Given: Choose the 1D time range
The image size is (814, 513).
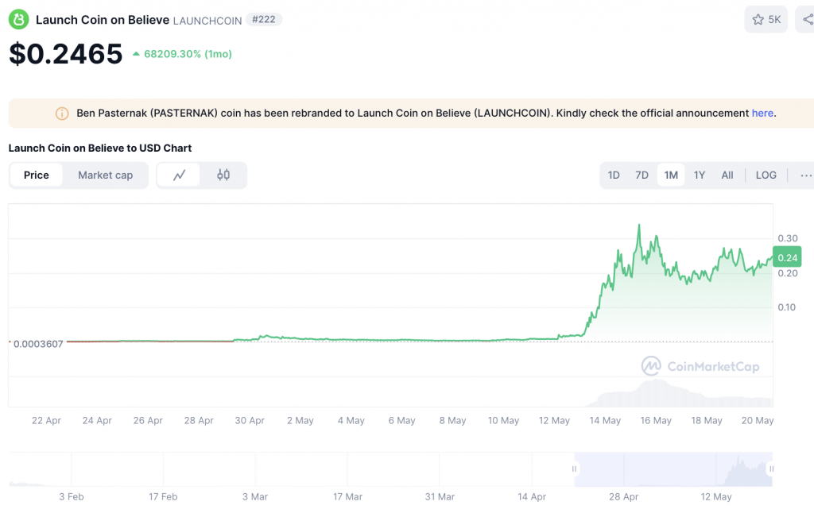Looking at the screenshot, I should [x=614, y=175].
